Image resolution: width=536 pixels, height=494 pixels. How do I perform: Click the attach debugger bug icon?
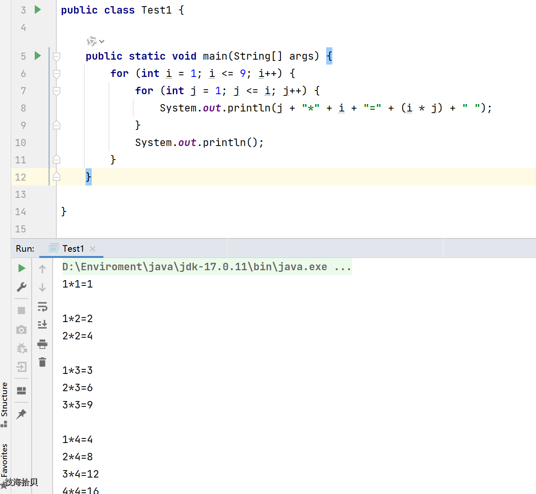pyautogui.click(x=22, y=348)
